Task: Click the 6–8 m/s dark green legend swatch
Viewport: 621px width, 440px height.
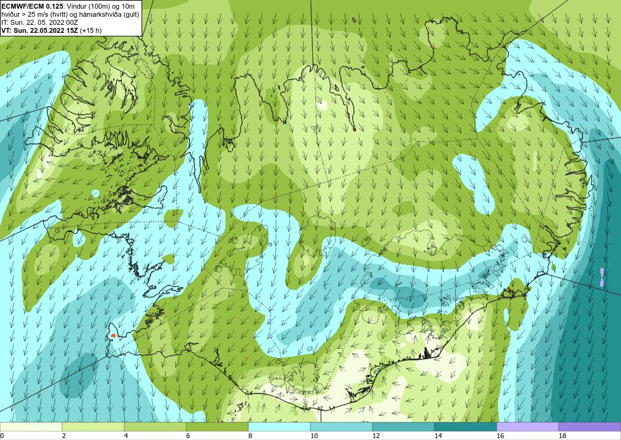Action: pos(217,427)
